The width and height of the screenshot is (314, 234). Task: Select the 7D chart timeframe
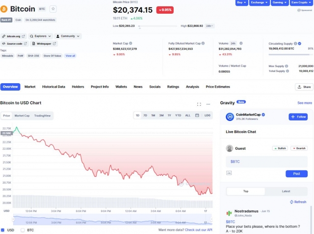pyautogui.click(x=145, y=116)
